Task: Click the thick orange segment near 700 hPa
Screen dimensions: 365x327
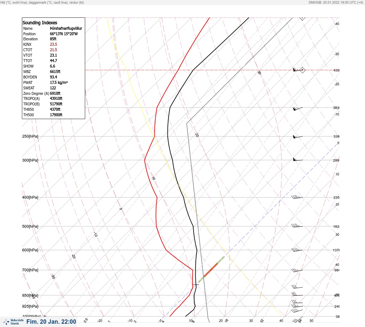Action: (211, 270)
